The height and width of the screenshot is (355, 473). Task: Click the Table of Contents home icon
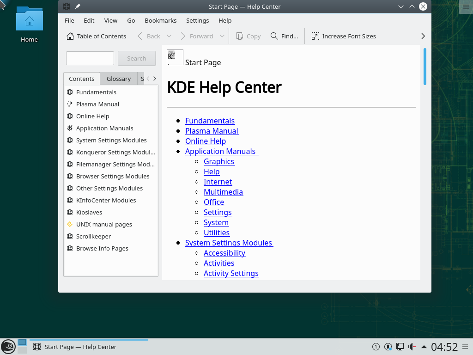point(70,36)
